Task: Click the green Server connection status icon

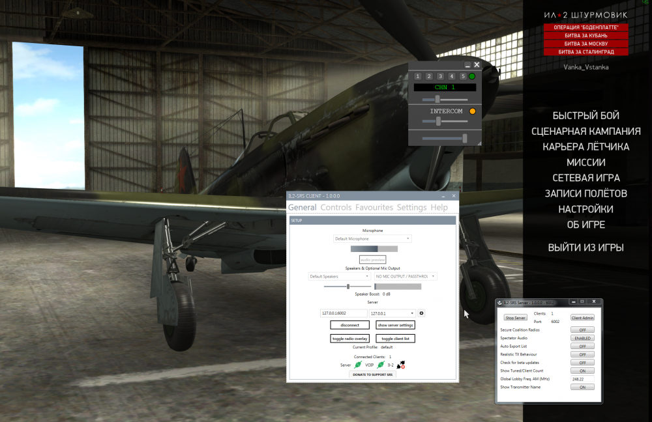Action: [x=357, y=365]
